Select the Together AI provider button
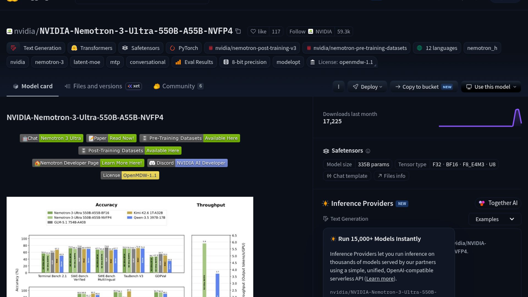The height and width of the screenshot is (297, 528). (498, 203)
